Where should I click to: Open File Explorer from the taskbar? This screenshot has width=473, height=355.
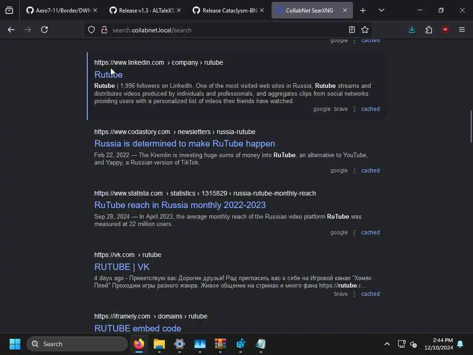(159, 344)
